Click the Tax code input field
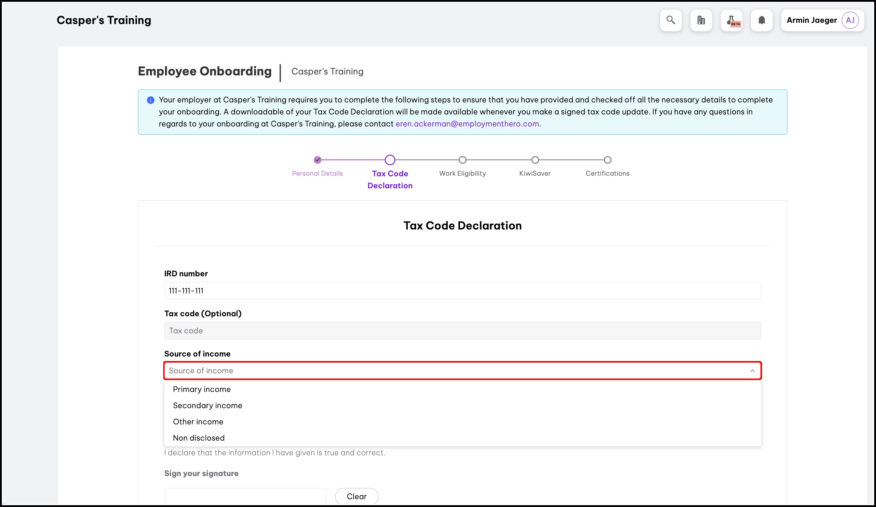Viewport: 876px width, 507px height. (462, 331)
